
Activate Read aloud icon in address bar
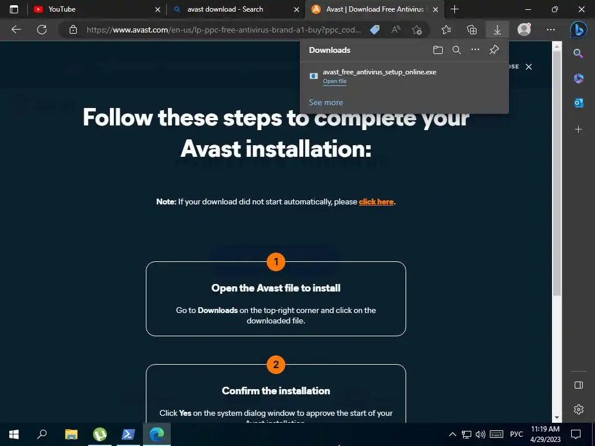pos(396,30)
